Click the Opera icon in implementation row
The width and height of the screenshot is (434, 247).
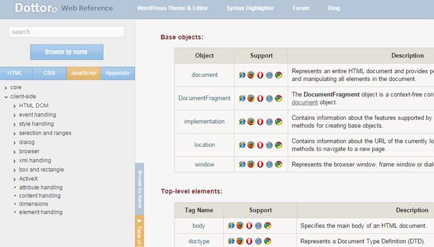pyautogui.click(x=260, y=122)
